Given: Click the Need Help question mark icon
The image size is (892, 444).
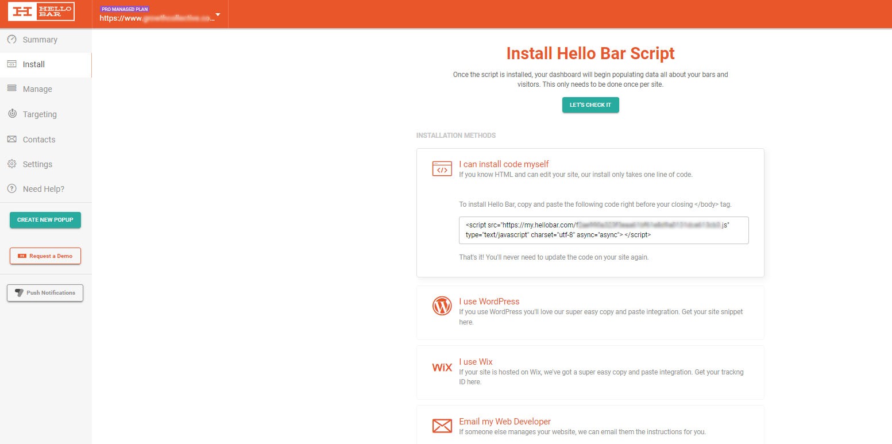Looking at the screenshot, I should [13, 188].
